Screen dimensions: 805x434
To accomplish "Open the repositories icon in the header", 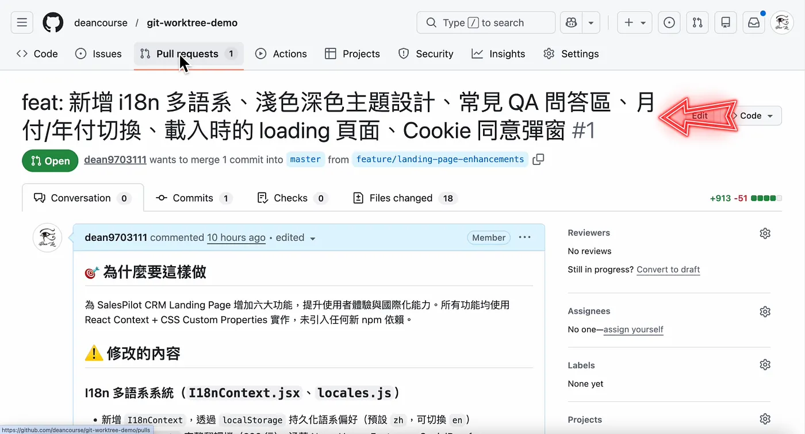I will pyautogui.click(x=726, y=22).
